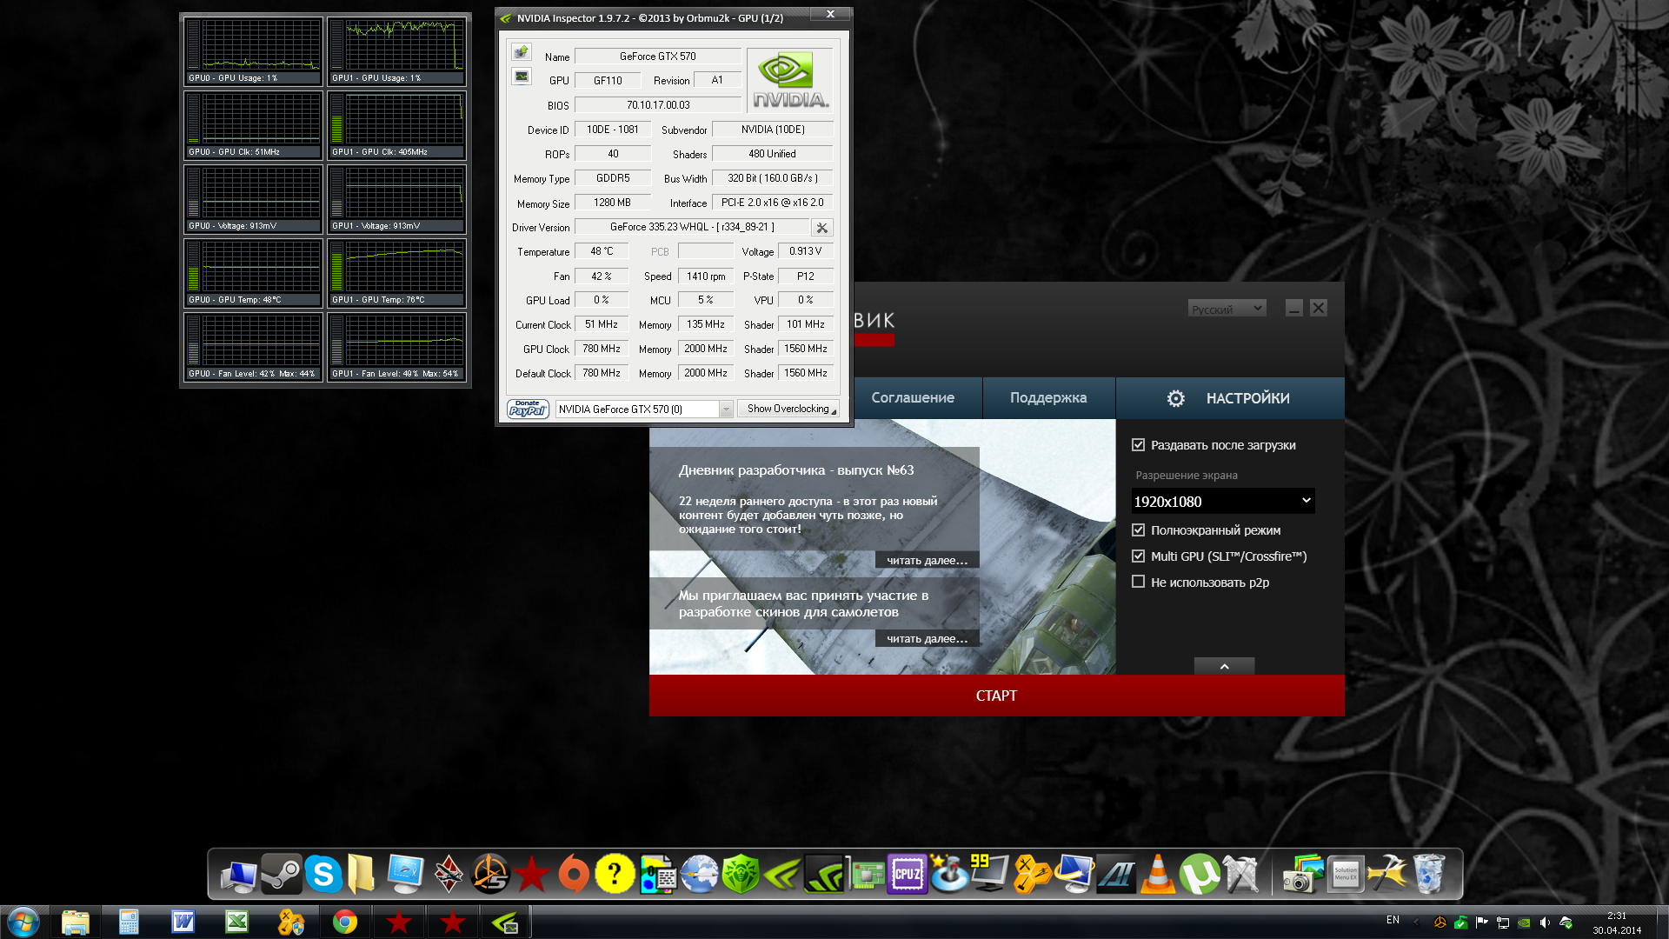
Task: Click the Temperature value 48 °C
Action: [602, 251]
